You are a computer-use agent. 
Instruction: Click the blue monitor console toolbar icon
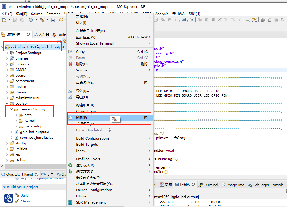pos(184,19)
